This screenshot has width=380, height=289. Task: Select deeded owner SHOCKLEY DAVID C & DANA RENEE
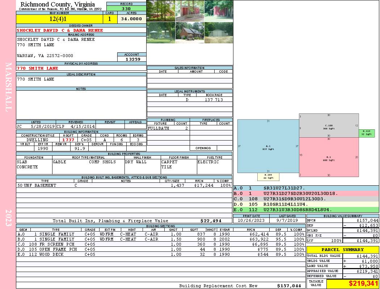coord(60,30)
